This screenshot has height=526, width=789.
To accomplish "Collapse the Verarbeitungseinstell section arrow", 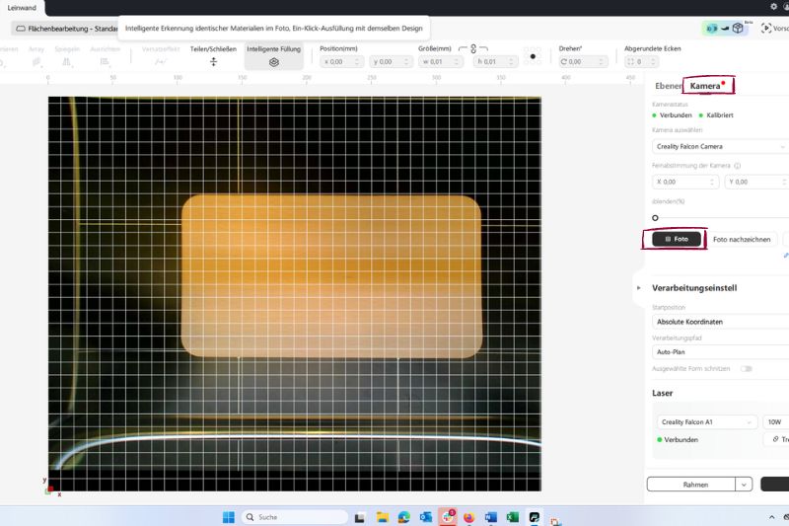I will tap(639, 288).
